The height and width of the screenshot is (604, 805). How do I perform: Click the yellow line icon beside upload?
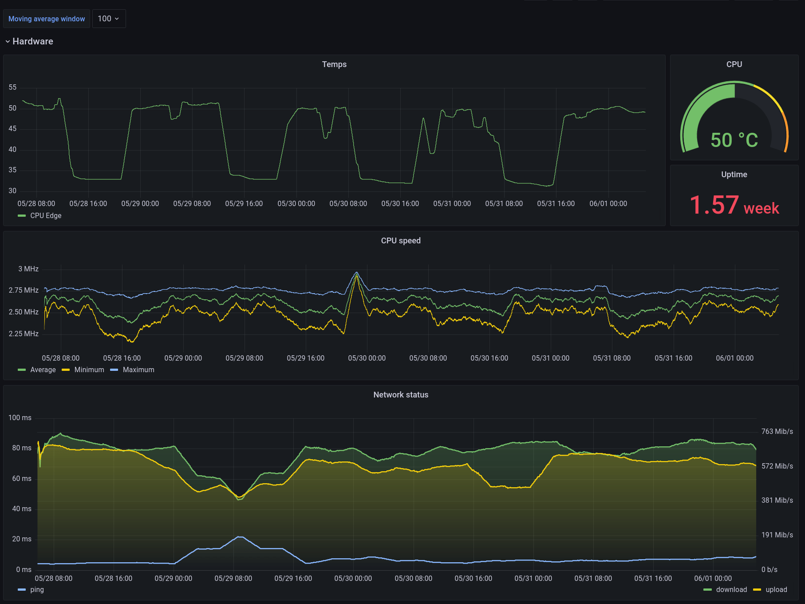[x=757, y=589]
